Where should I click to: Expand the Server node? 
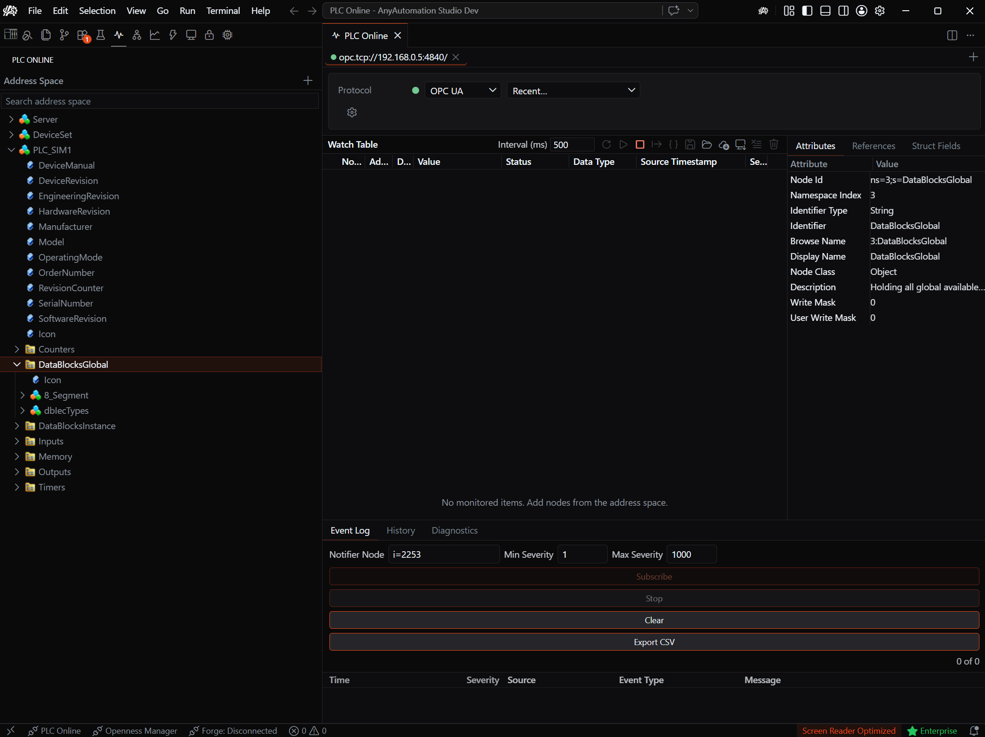[x=11, y=119]
